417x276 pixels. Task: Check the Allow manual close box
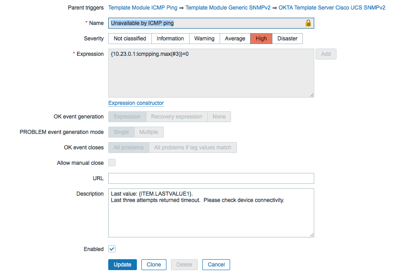click(x=112, y=163)
